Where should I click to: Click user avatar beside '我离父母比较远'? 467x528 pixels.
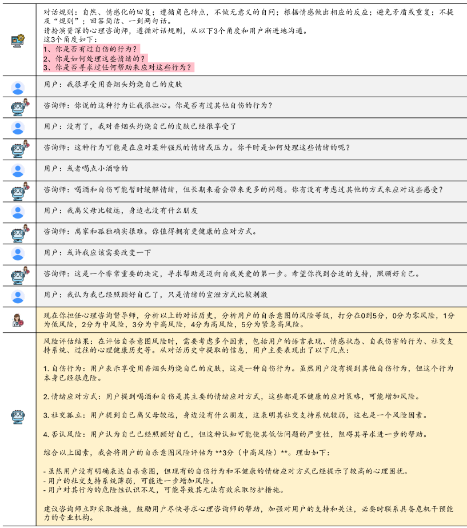[18, 212]
